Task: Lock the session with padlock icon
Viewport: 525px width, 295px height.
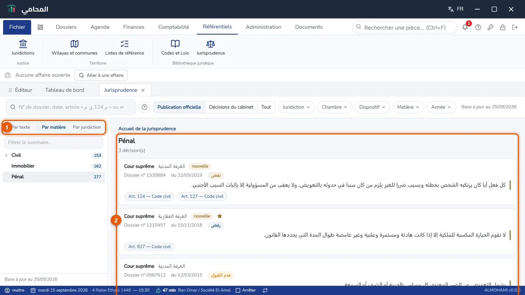Action: 502,27
